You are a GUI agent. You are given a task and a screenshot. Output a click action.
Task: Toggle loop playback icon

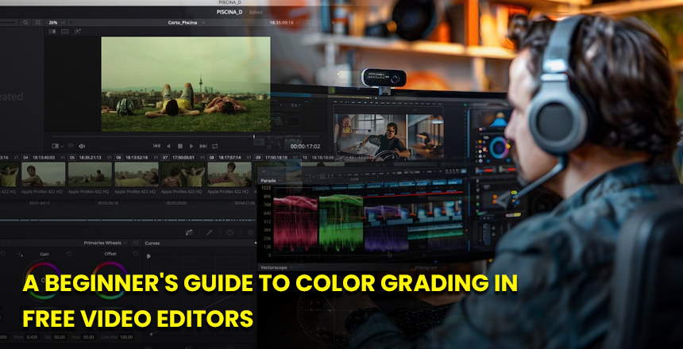tap(215, 146)
